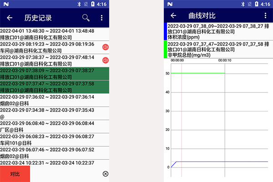The image size is (273, 182).
Task: Open search in the 历史记录 header
Action: 86,18
